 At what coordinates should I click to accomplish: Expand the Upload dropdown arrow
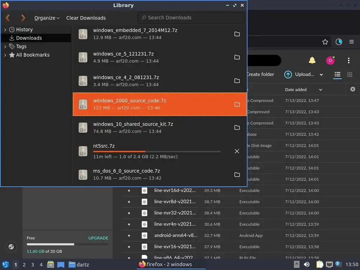tap(321, 75)
